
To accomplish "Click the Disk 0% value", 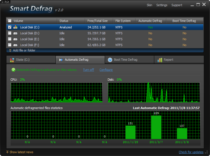I will tap(119, 80).
